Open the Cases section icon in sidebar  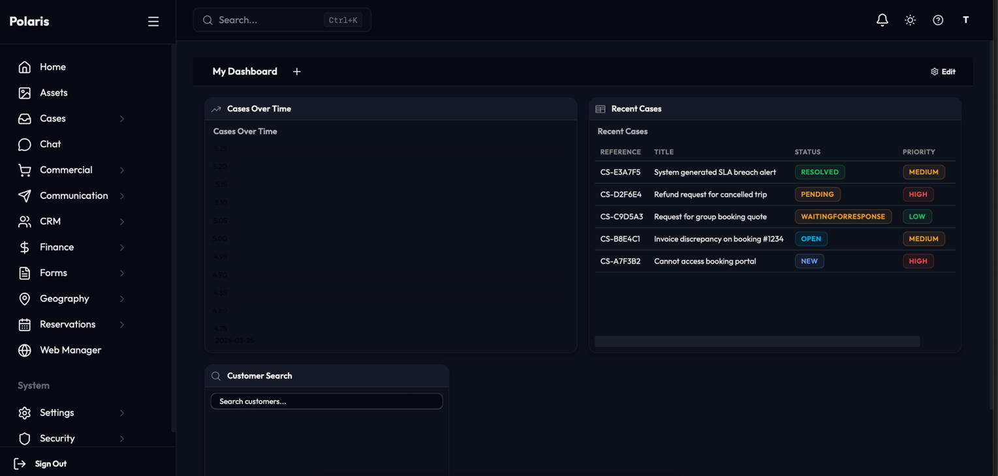tap(24, 118)
